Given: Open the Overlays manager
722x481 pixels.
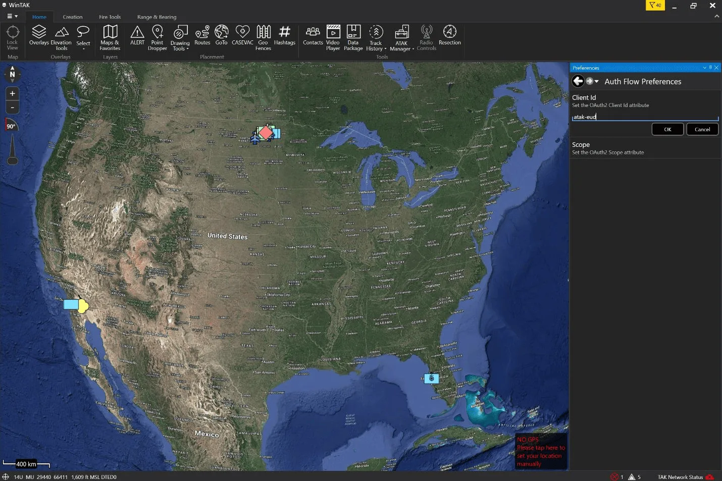Looking at the screenshot, I should (39, 36).
